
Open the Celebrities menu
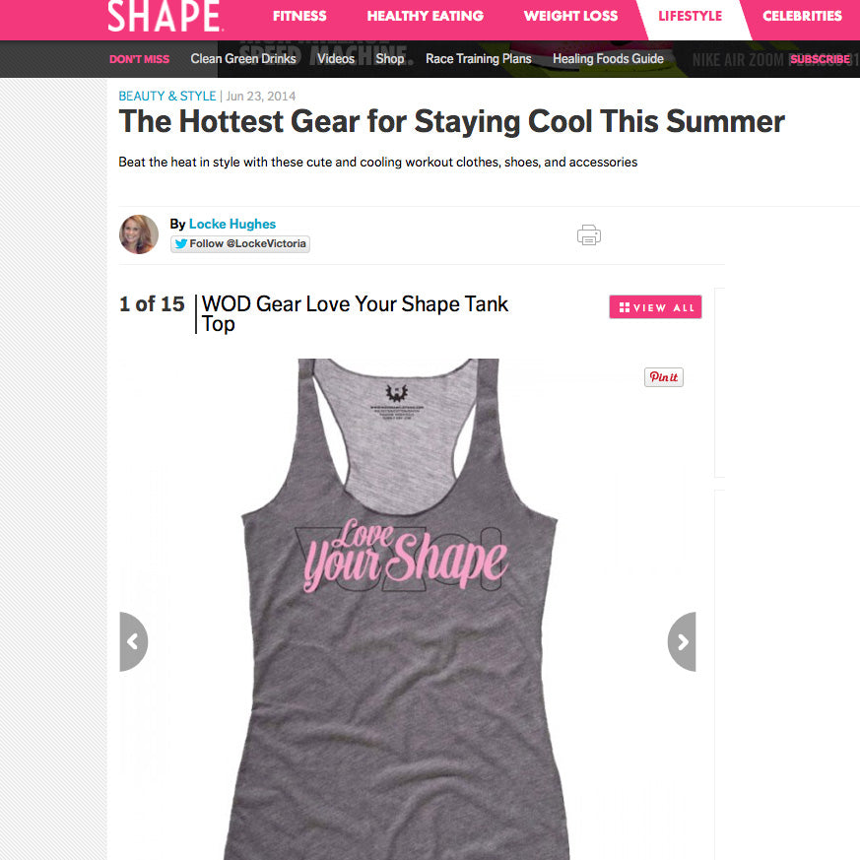[802, 16]
